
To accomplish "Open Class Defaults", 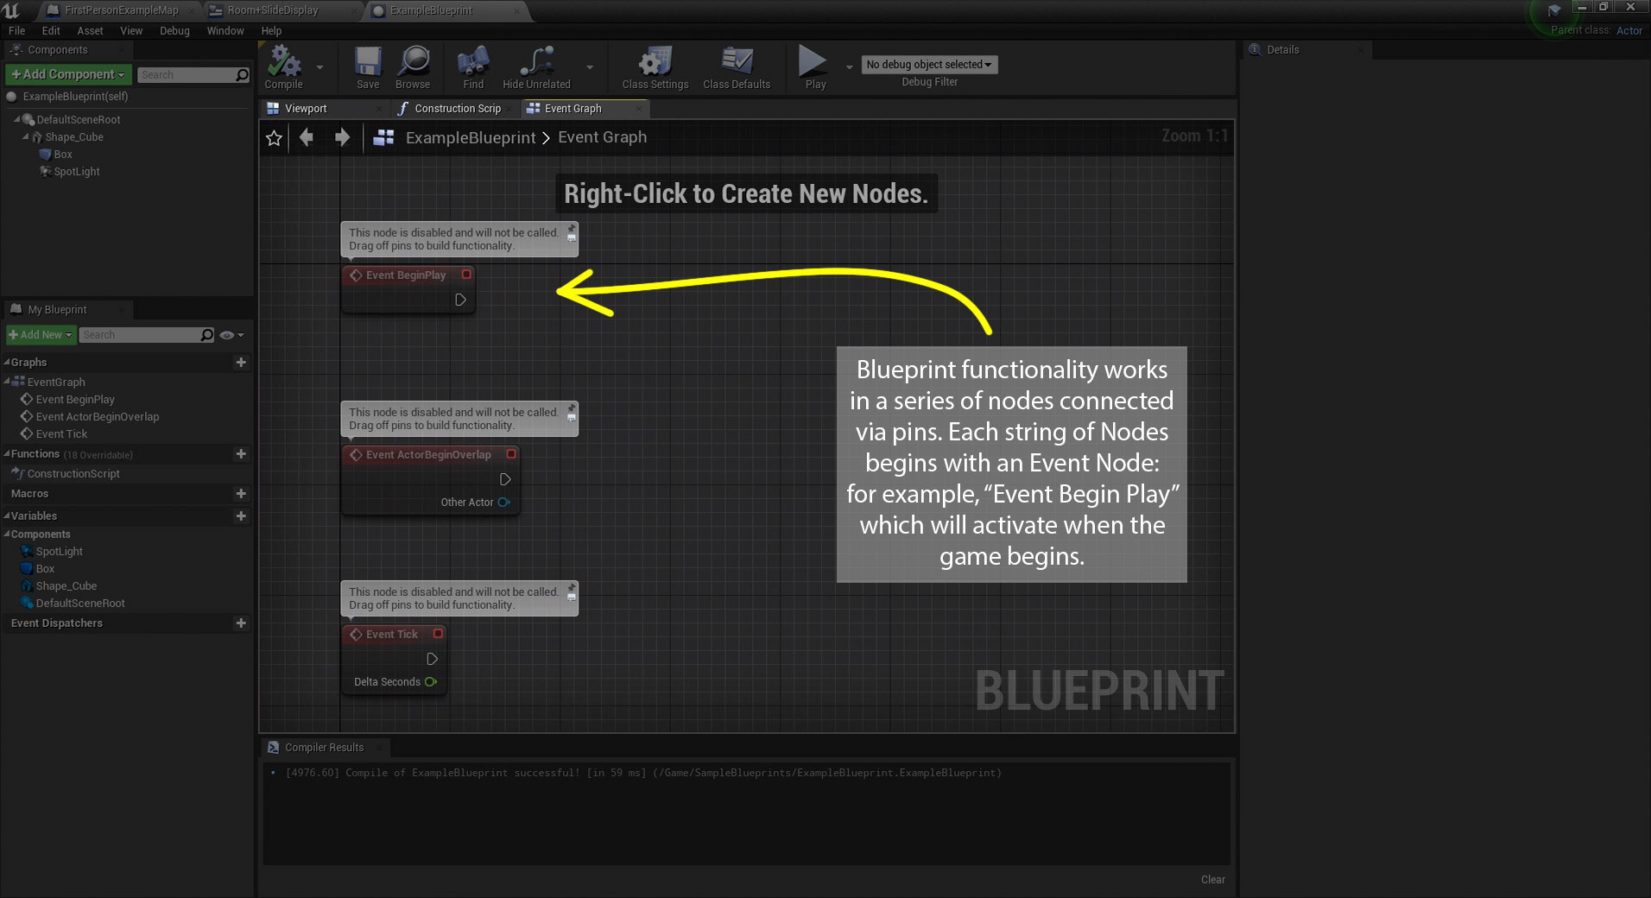I will [737, 67].
